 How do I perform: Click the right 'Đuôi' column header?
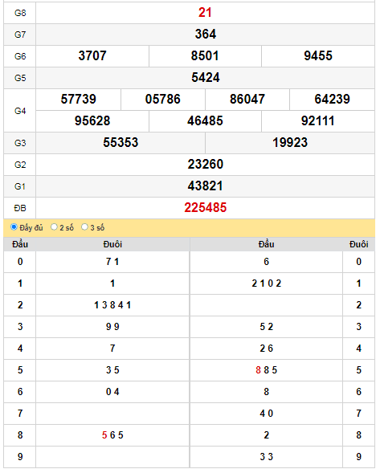coord(358,244)
